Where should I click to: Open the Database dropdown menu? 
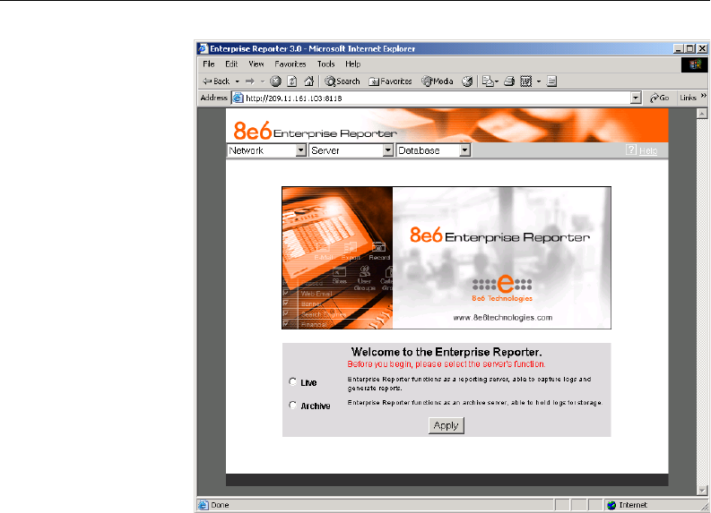click(433, 150)
